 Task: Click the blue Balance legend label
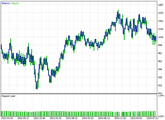coord(6,3)
